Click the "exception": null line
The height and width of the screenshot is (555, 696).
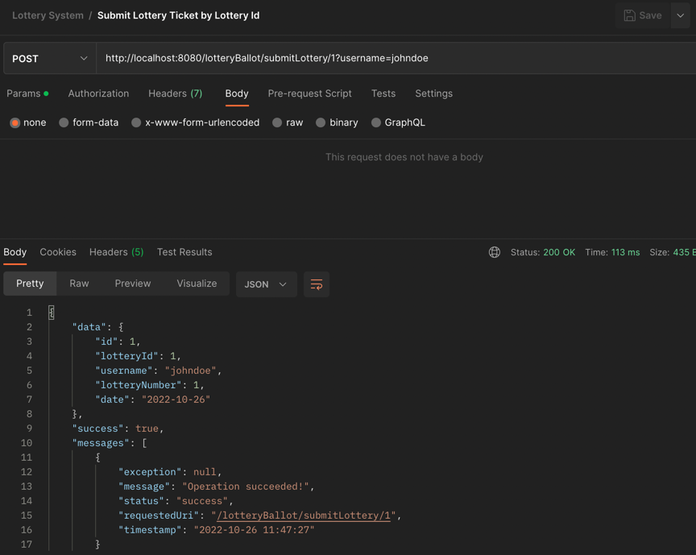170,472
